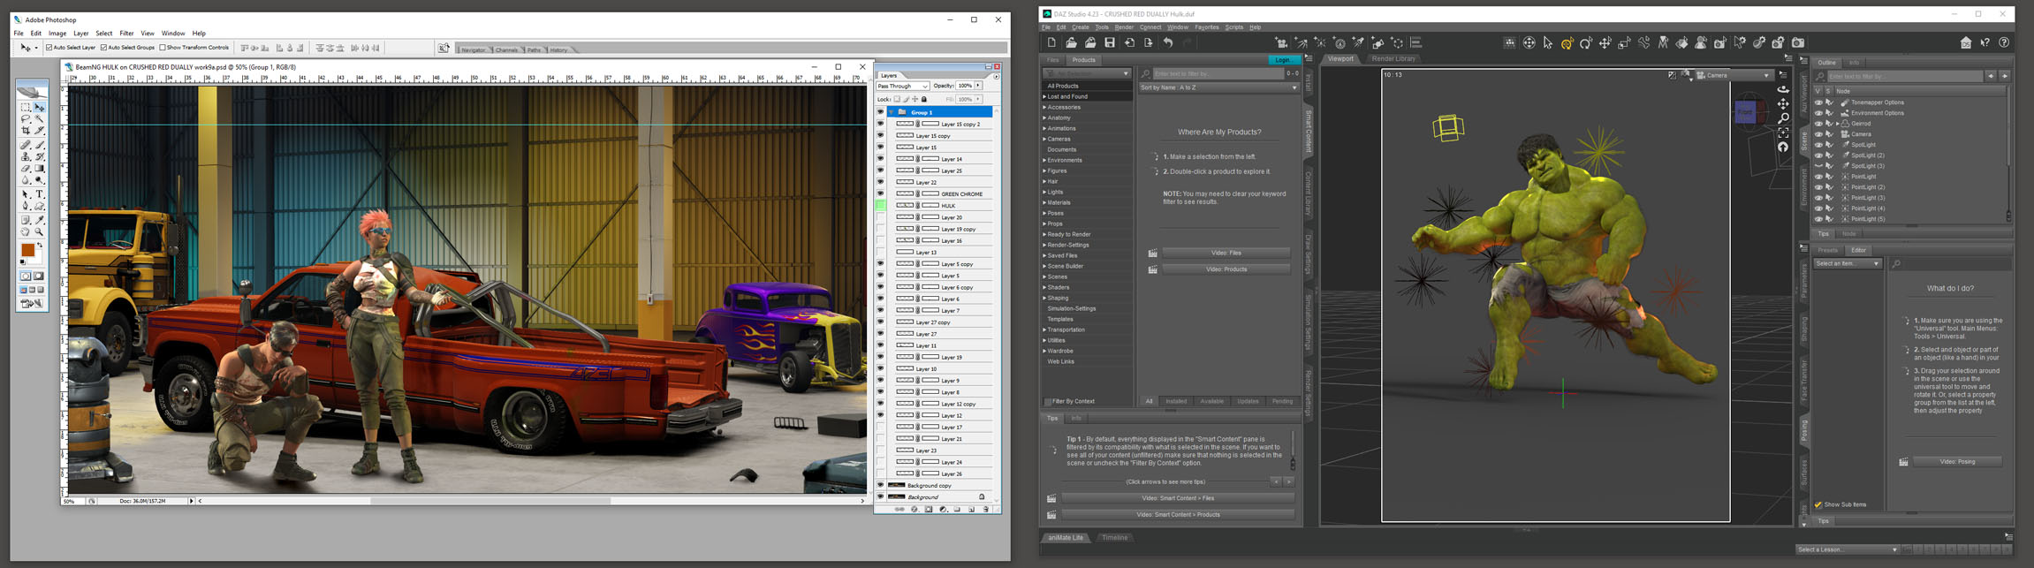Open the Sort by Name dropdown
Viewport: 2034px width, 568px height.
tap(1218, 87)
